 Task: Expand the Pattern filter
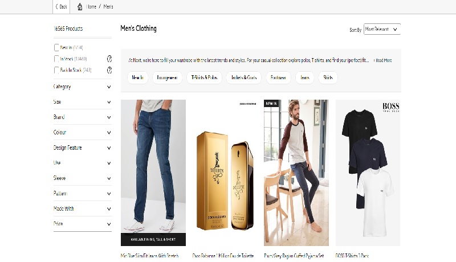(x=83, y=194)
